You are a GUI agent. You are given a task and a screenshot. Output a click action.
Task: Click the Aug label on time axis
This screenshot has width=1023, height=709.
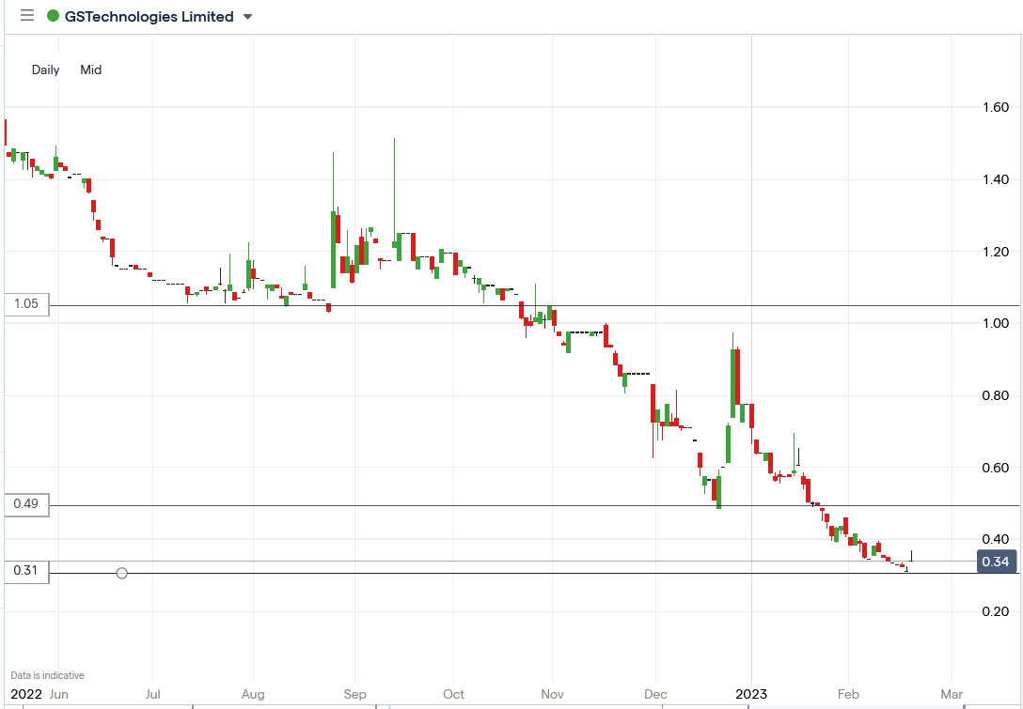click(x=253, y=694)
